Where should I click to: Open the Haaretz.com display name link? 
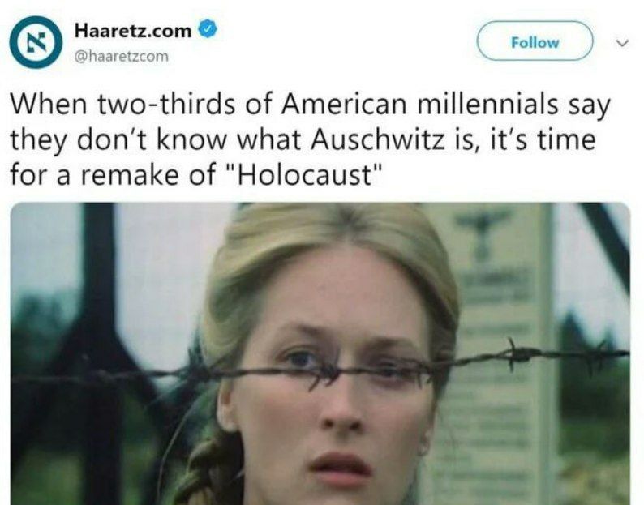point(133,30)
